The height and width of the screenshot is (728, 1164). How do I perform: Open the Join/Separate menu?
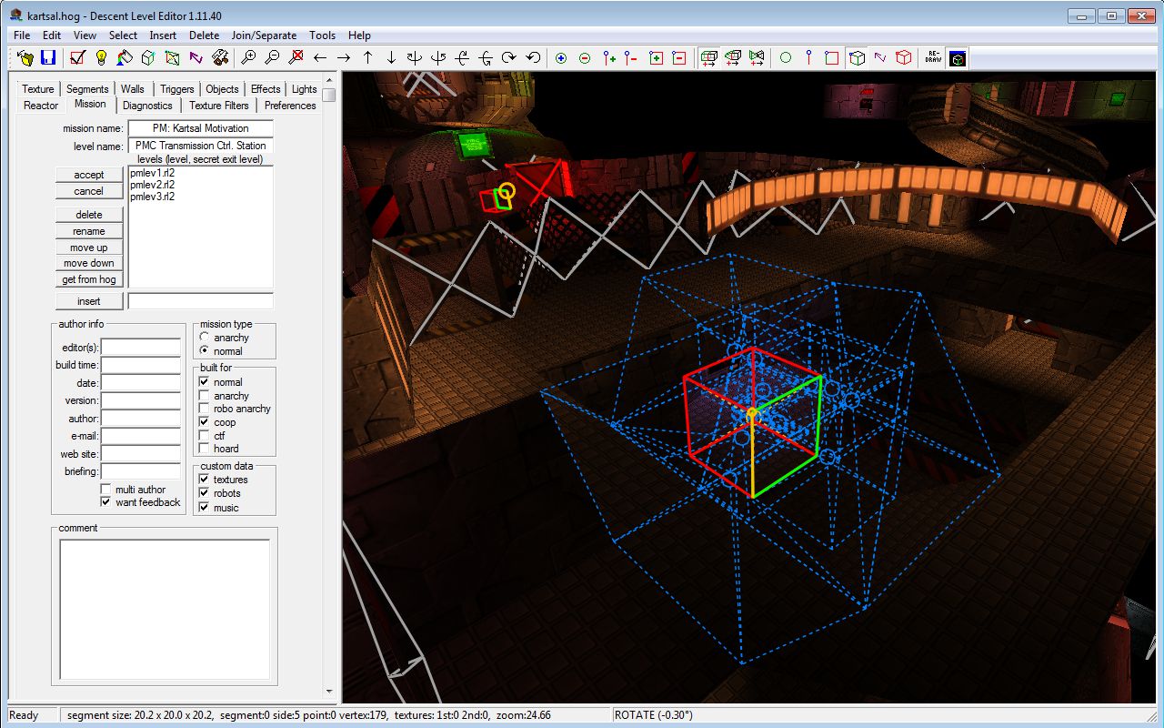point(264,35)
